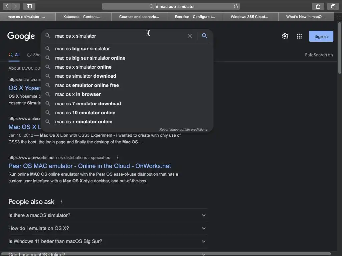
Task: Switch to Windows 365 Cloud tab
Action: pos(250,17)
